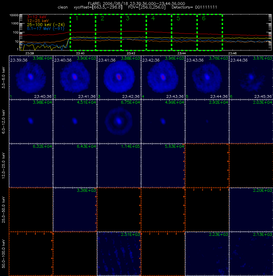Click the 50.0-100.0 keV noisy image labeled 2.51E+03
273x276 pixels.
119,254
